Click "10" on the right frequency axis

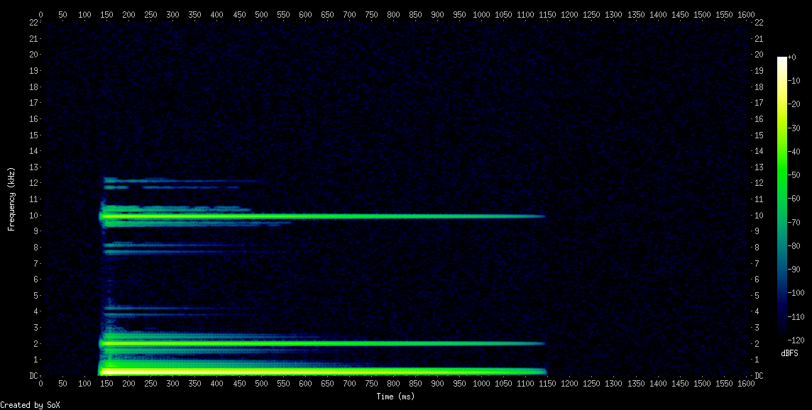pyautogui.click(x=759, y=215)
